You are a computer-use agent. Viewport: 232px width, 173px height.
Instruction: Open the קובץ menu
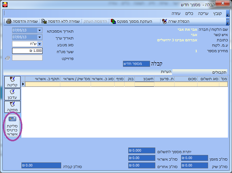217,14
